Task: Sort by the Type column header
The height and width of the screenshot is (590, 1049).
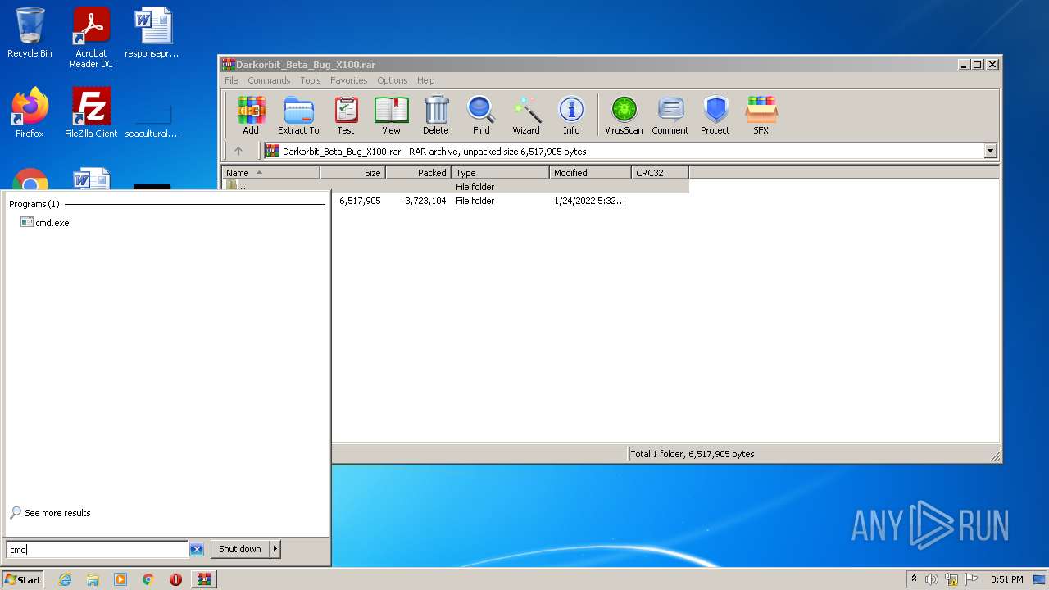Action: [500, 173]
